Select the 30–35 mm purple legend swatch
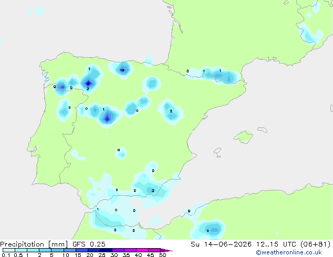The image size is (333, 257). (118, 250)
